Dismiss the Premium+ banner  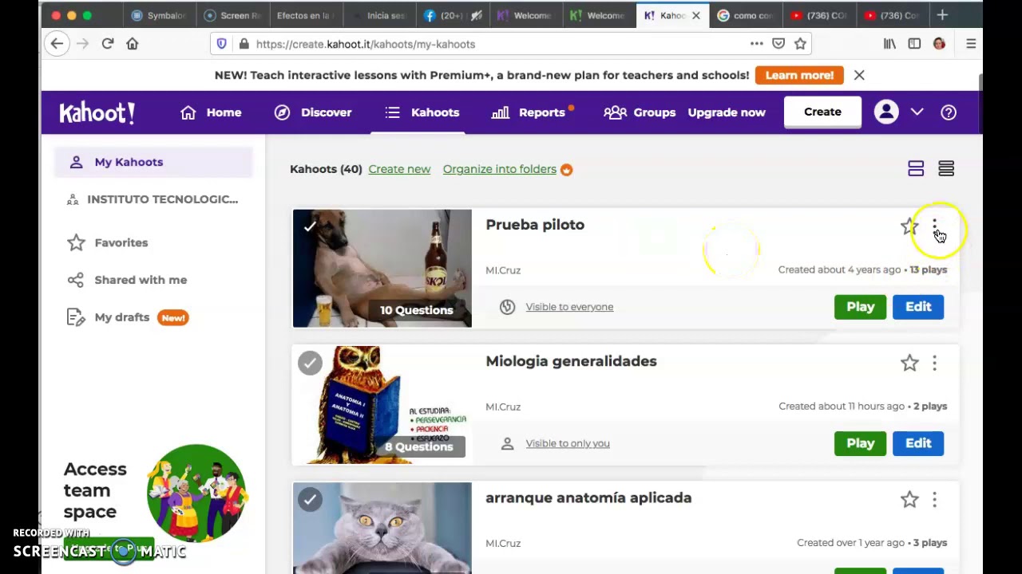859,75
